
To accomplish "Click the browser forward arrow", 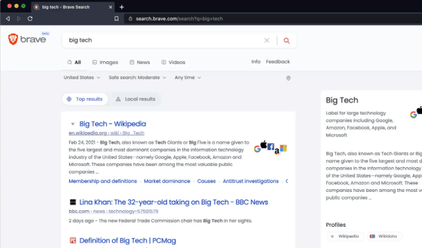I will coord(18,18).
